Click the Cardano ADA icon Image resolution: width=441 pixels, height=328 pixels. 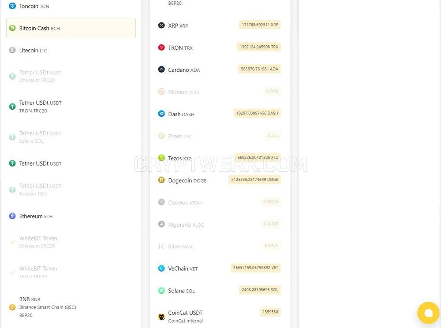[161, 70]
